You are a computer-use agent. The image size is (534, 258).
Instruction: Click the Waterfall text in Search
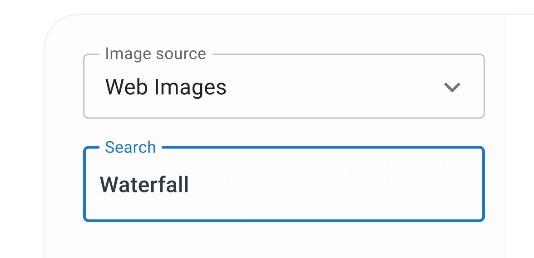144,185
